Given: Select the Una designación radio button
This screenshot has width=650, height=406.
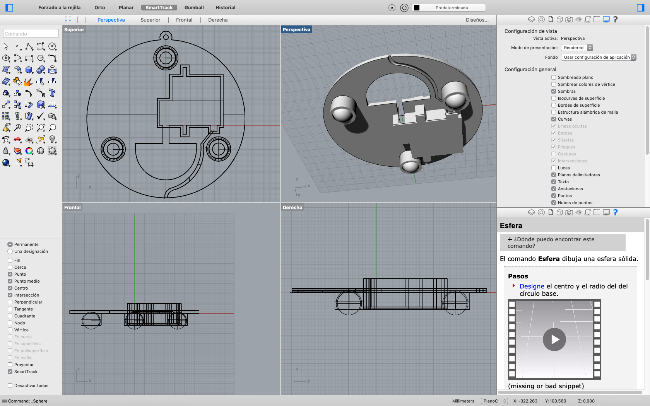Looking at the screenshot, I should (10, 251).
